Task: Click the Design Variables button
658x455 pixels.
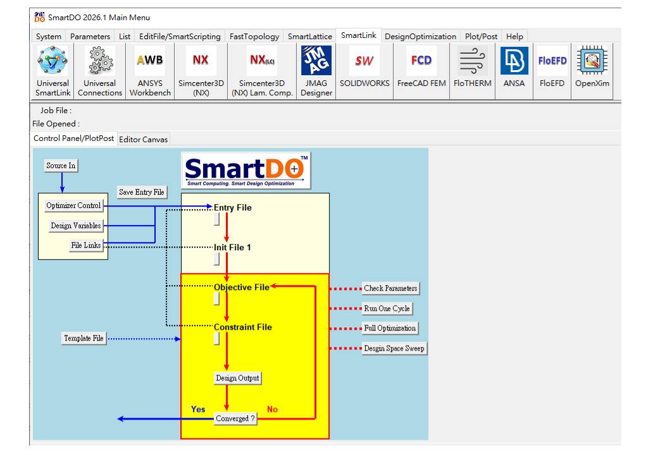Action: [x=76, y=226]
